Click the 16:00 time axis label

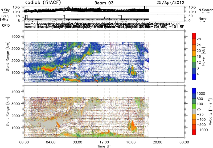coord(131,142)
